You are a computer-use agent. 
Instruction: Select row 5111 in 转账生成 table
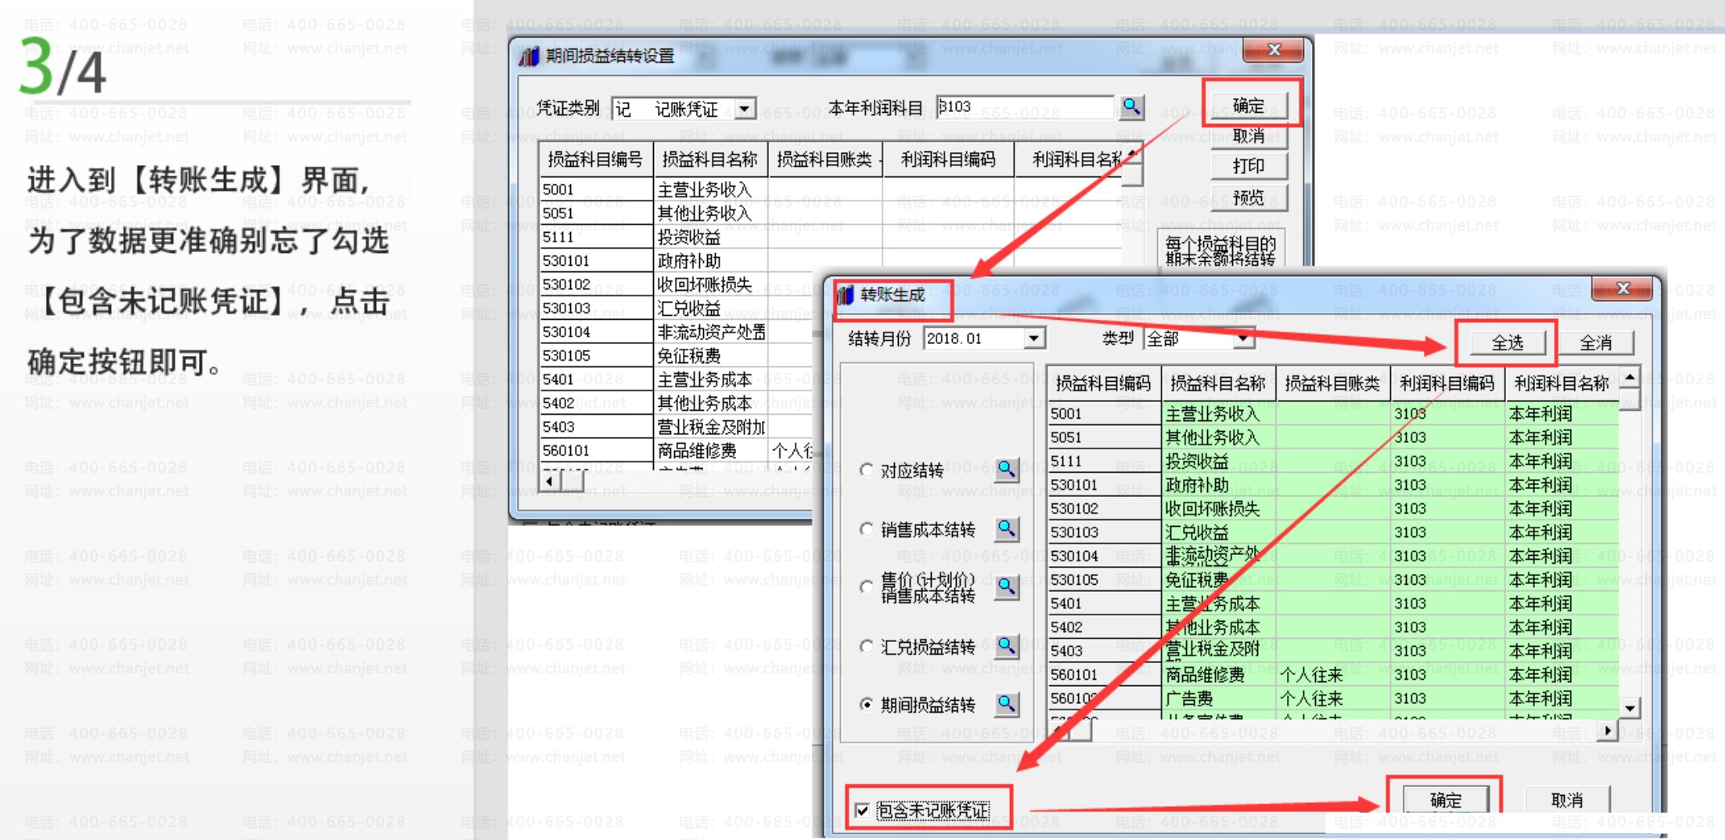point(1333,461)
